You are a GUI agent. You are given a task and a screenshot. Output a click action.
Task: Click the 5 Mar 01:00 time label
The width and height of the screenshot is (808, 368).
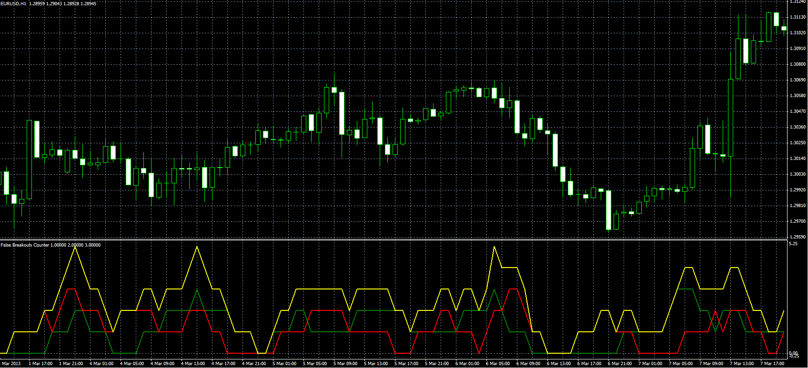[x=284, y=364]
